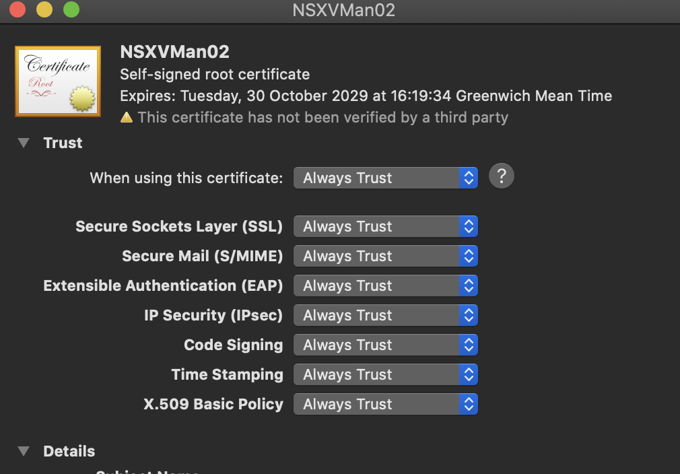Open the Secure Sockets Layer (SSL) trust dropdown
The height and width of the screenshot is (474, 680).
coord(386,226)
